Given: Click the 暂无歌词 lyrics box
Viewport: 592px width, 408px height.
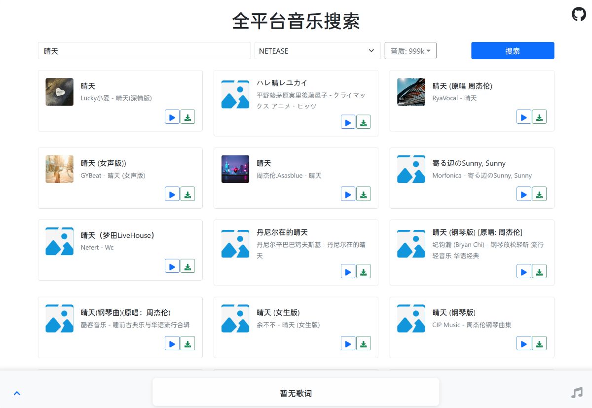Looking at the screenshot, I should click(x=296, y=393).
